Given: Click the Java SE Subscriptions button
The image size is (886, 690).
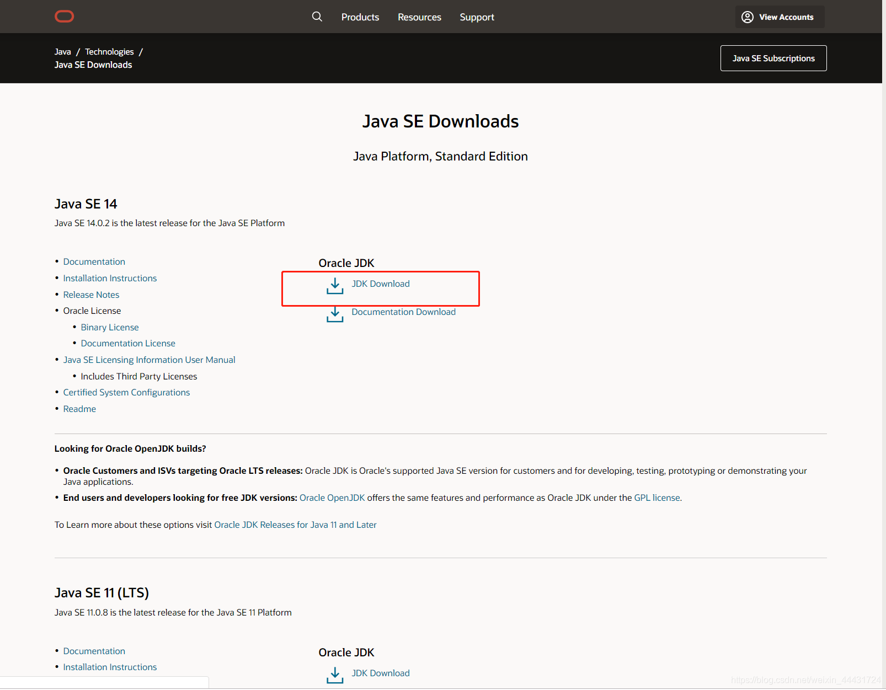Looking at the screenshot, I should tap(773, 58).
